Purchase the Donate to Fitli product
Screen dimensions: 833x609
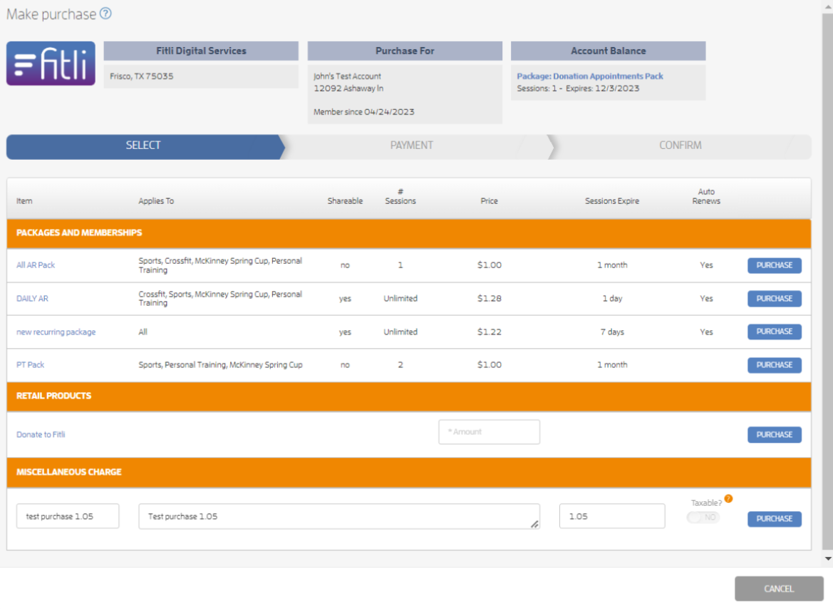(774, 435)
